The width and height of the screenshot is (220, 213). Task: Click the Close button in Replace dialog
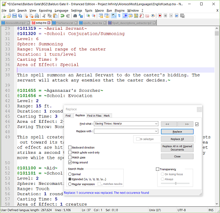pos(177,156)
